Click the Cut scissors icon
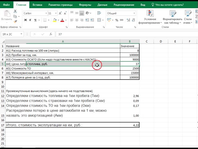198x149 pixels. (x=15, y=11)
